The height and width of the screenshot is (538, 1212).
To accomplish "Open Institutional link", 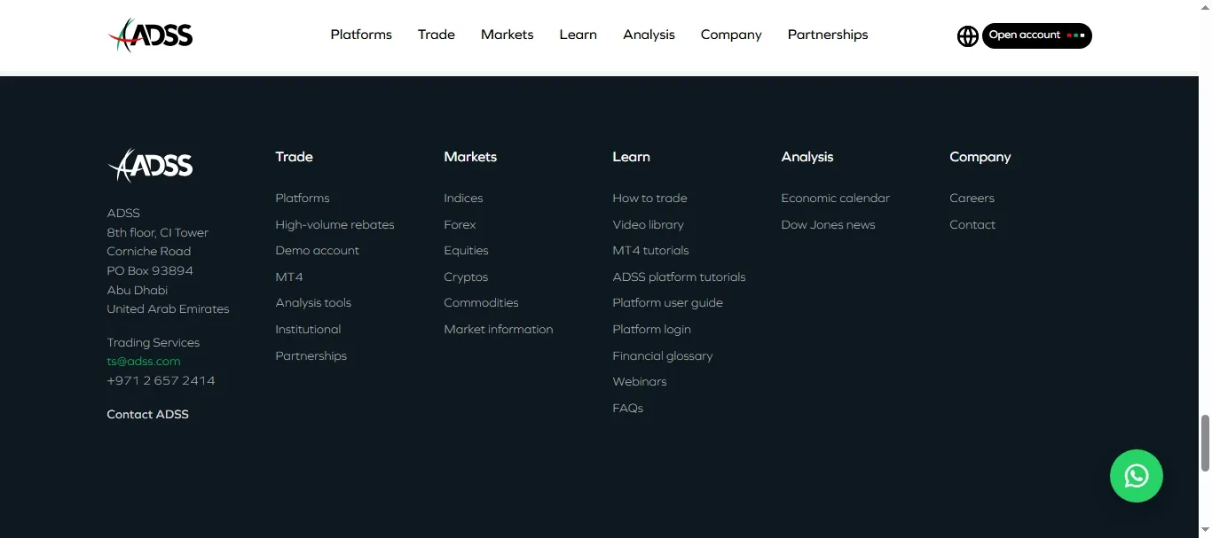I will [x=308, y=329].
